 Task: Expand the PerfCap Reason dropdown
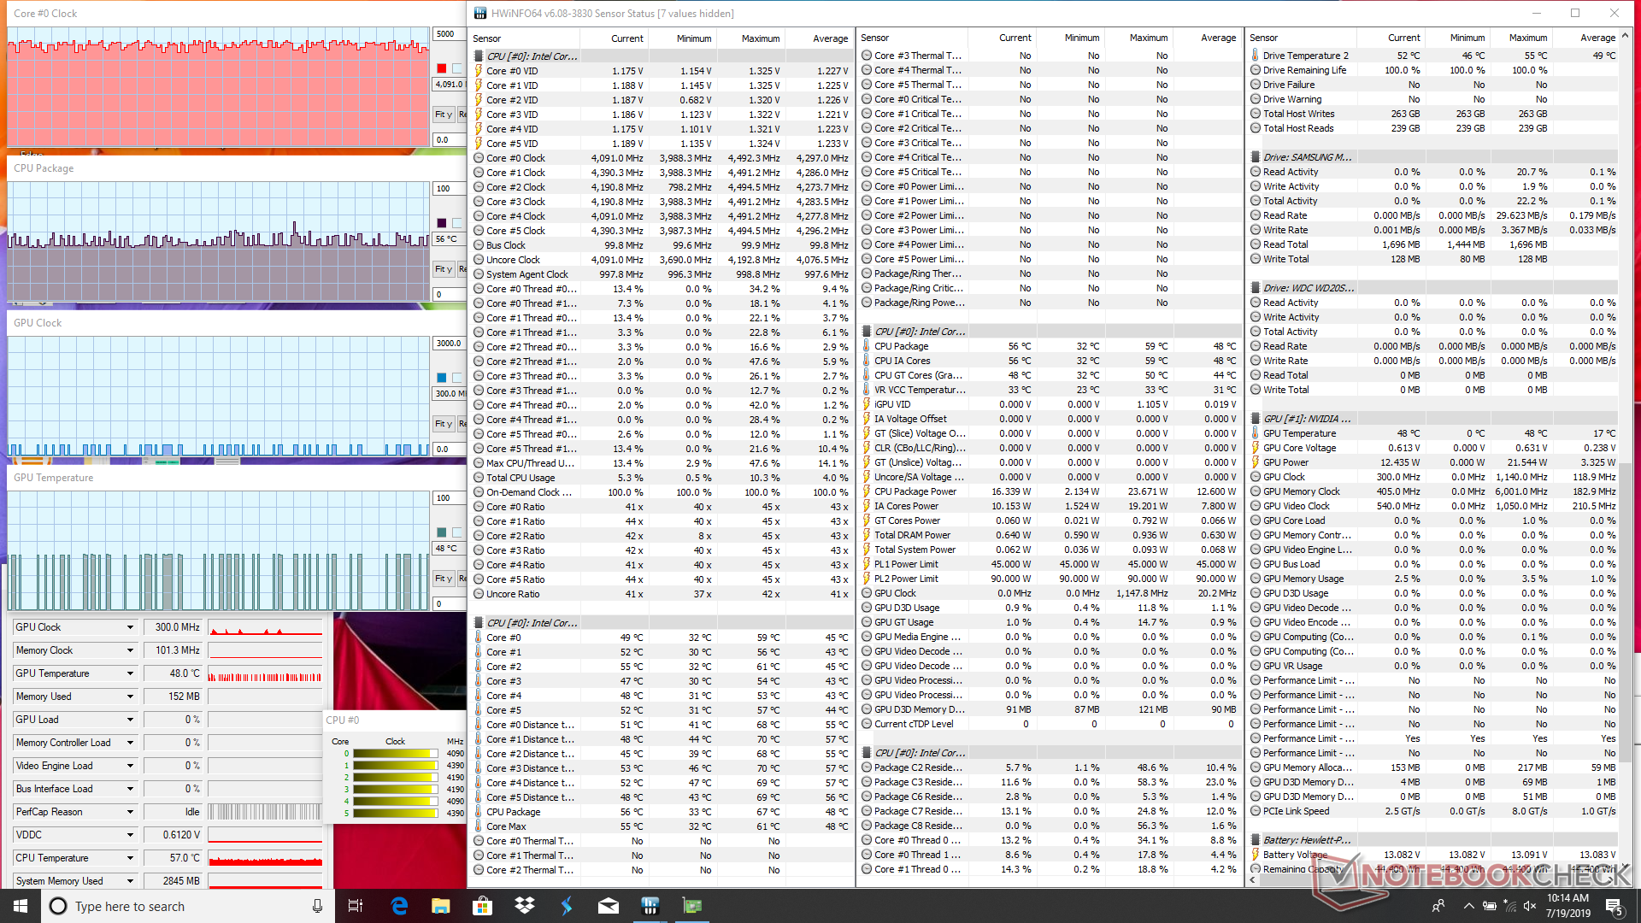130,812
